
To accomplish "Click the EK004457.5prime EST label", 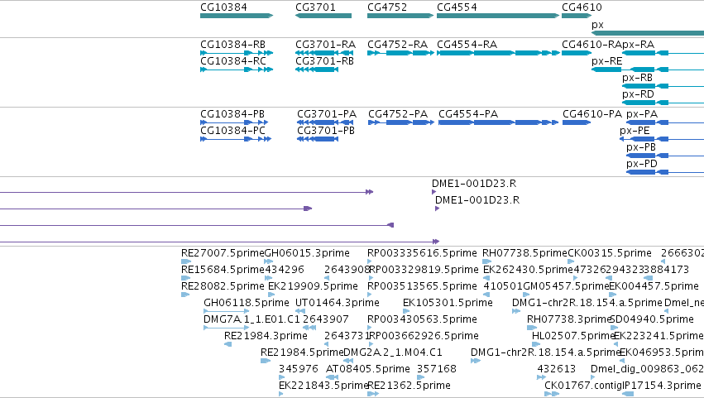I will click(654, 286).
